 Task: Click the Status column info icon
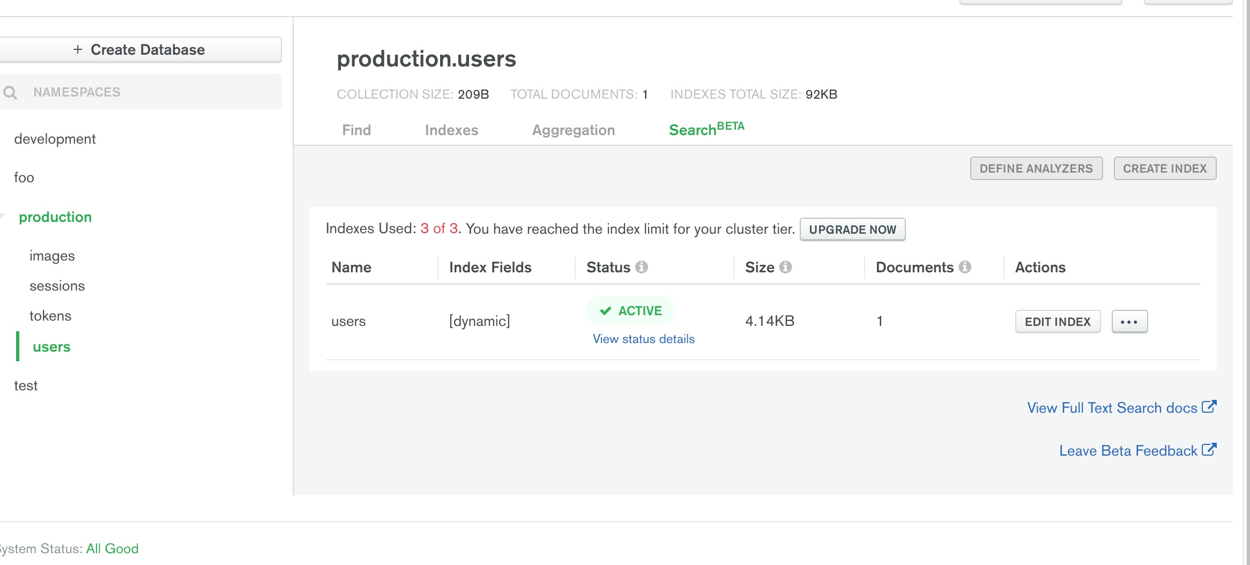(641, 267)
